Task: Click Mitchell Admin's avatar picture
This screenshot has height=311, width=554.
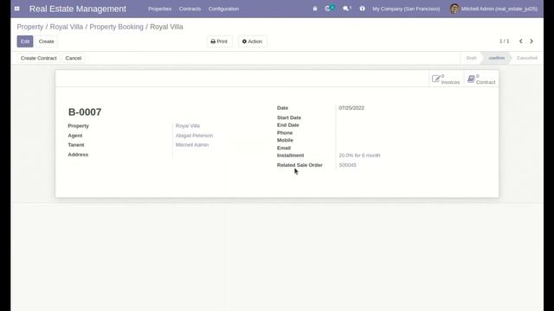Action: [454, 9]
